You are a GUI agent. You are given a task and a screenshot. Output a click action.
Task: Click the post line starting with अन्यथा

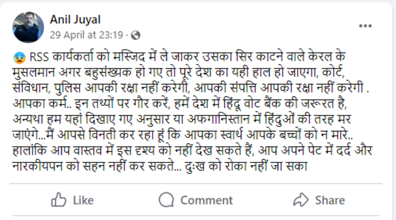click(x=182, y=119)
